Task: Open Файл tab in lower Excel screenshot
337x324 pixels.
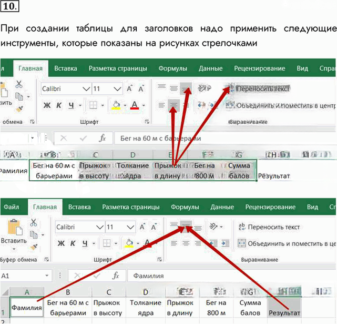Action: [11, 207]
